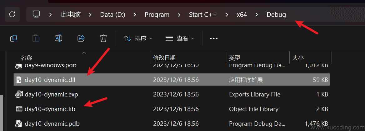Click the file icon of day10-dynamic.pdb

(x=19, y=124)
